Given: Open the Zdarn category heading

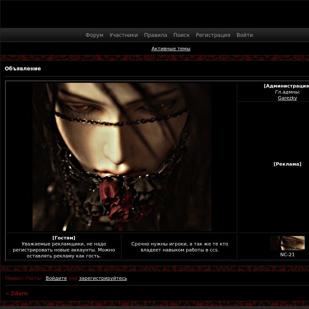Looking at the screenshot, I should tap(19, 294).
